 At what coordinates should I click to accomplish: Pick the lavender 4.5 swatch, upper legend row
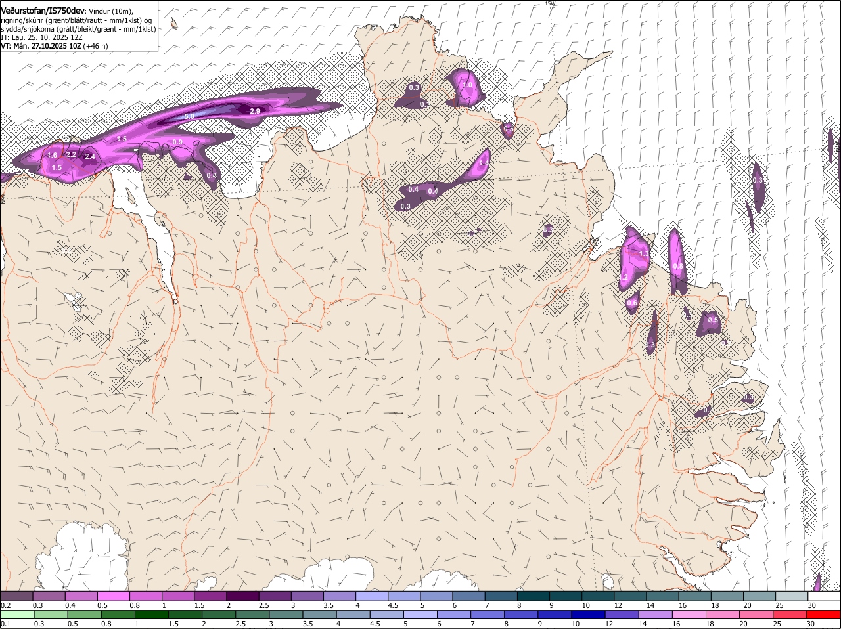tap(404, 596)
